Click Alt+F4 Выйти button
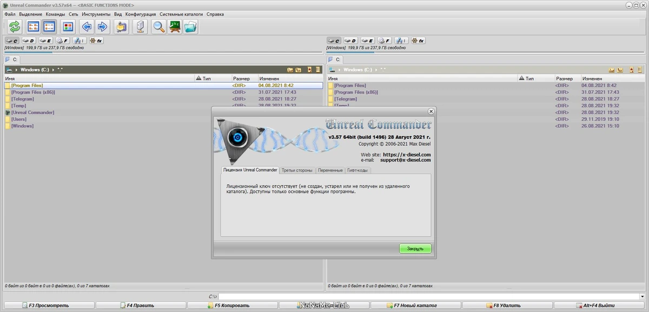Screen dimensions: 649x312 coord(599,306)
